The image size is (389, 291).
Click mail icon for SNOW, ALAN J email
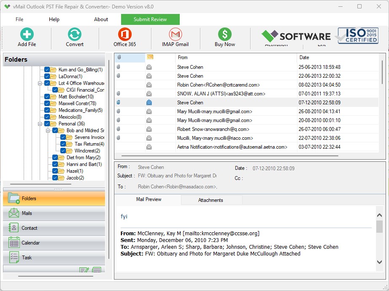(149, 94)
